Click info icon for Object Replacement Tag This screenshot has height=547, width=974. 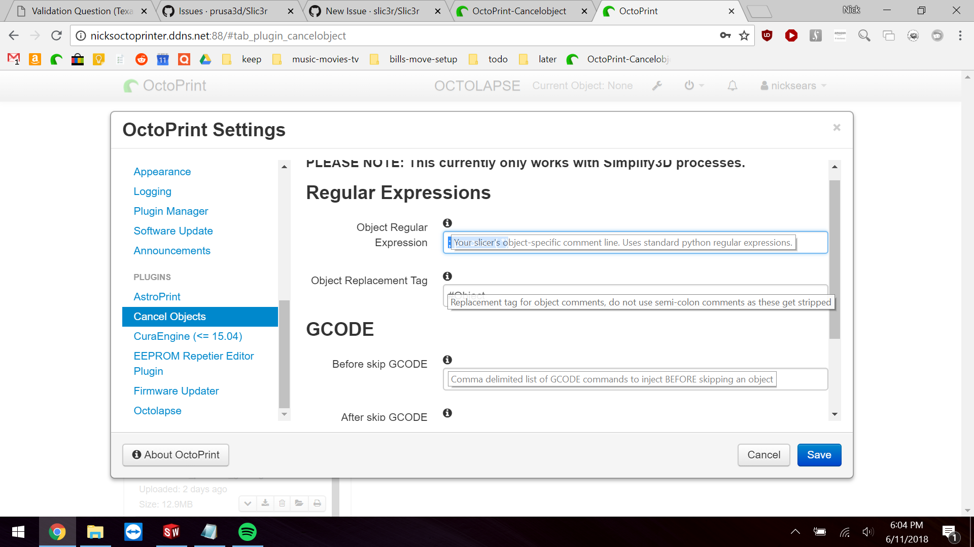[x=447, y=276]
